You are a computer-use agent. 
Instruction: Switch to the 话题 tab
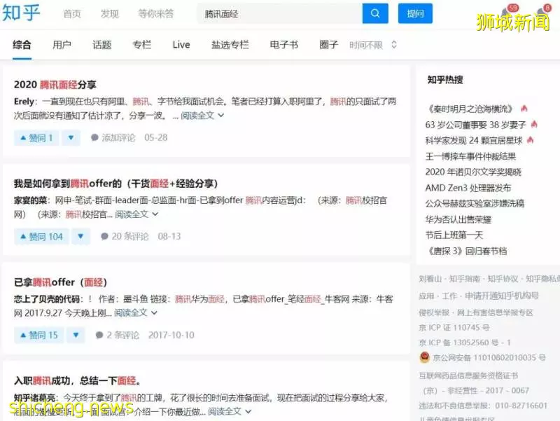click(101, 45)
